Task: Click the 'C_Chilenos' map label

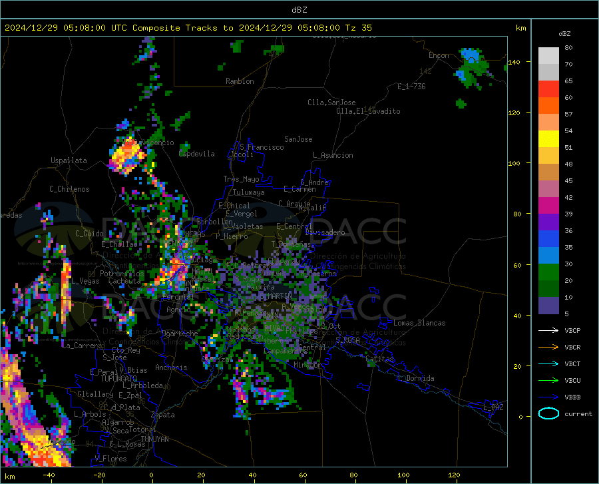Action: (69, 189)
